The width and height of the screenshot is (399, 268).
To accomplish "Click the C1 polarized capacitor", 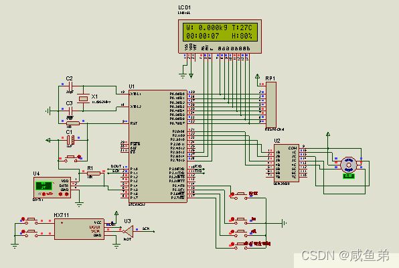I will pyautogui.click(x=70, y=140).
